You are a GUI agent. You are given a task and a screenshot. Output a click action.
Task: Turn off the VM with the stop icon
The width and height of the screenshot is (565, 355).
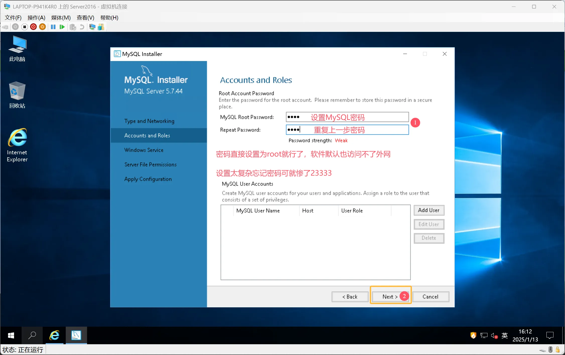24,27
